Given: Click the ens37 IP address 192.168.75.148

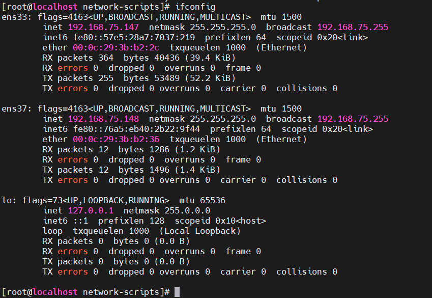Looking at the screenshot, I should (104, 119).
